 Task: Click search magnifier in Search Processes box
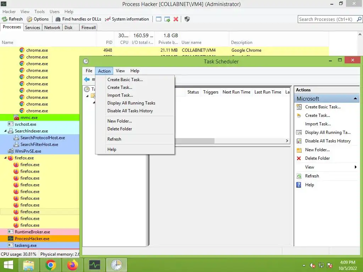(x=359, y=19)
